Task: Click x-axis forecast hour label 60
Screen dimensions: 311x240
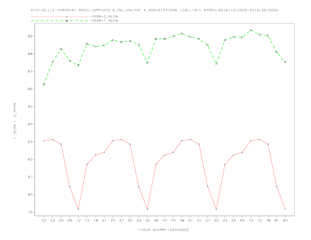Action: tap(216, 220)
